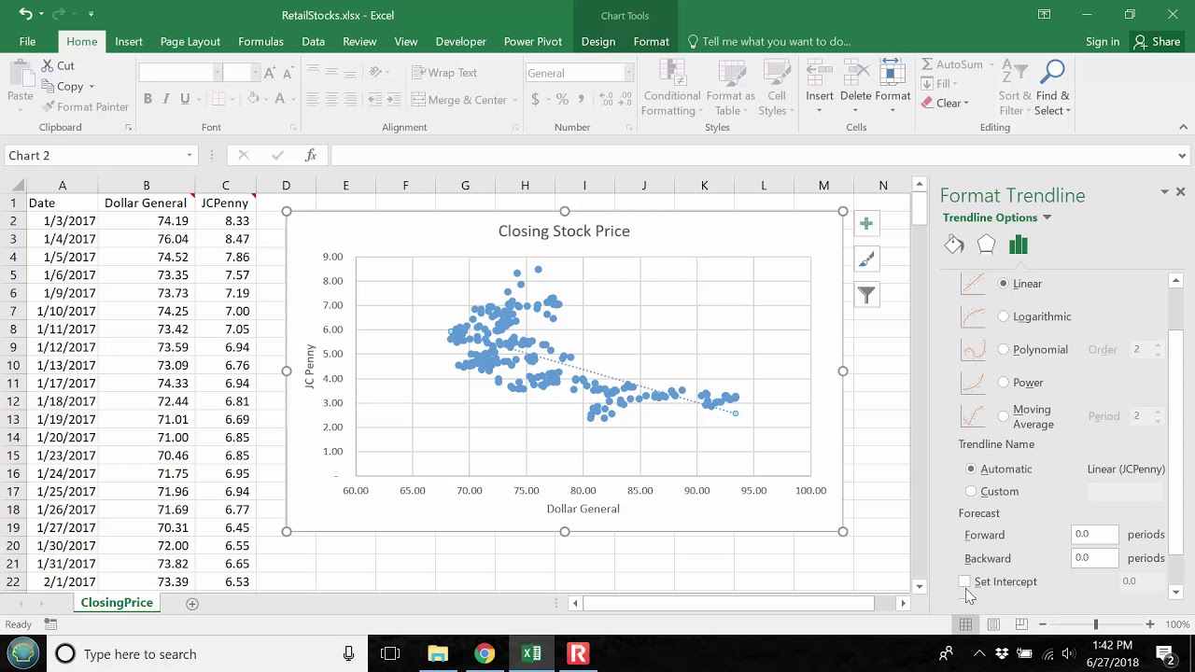1195x672 pixels.
Task: Click the Sort & Filter icon
Action: 1014,73
